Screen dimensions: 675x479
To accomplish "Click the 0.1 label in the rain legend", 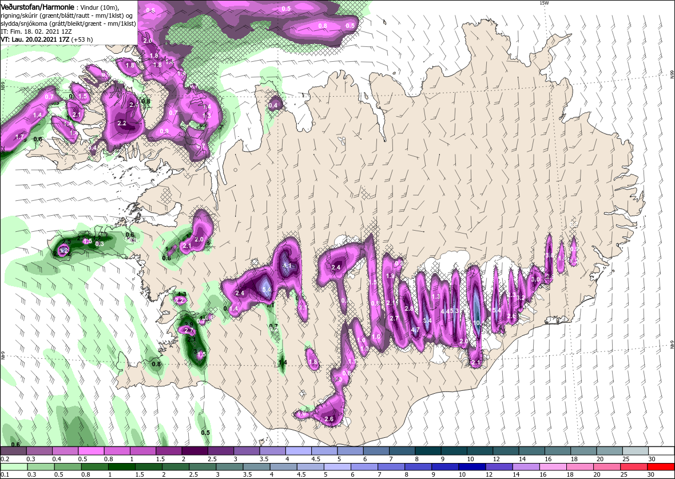I will click(5, 475).
